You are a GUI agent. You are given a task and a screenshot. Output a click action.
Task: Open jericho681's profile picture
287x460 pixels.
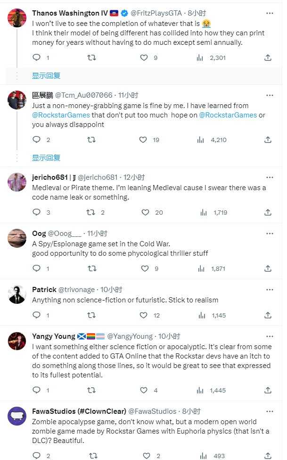(17, 182)
